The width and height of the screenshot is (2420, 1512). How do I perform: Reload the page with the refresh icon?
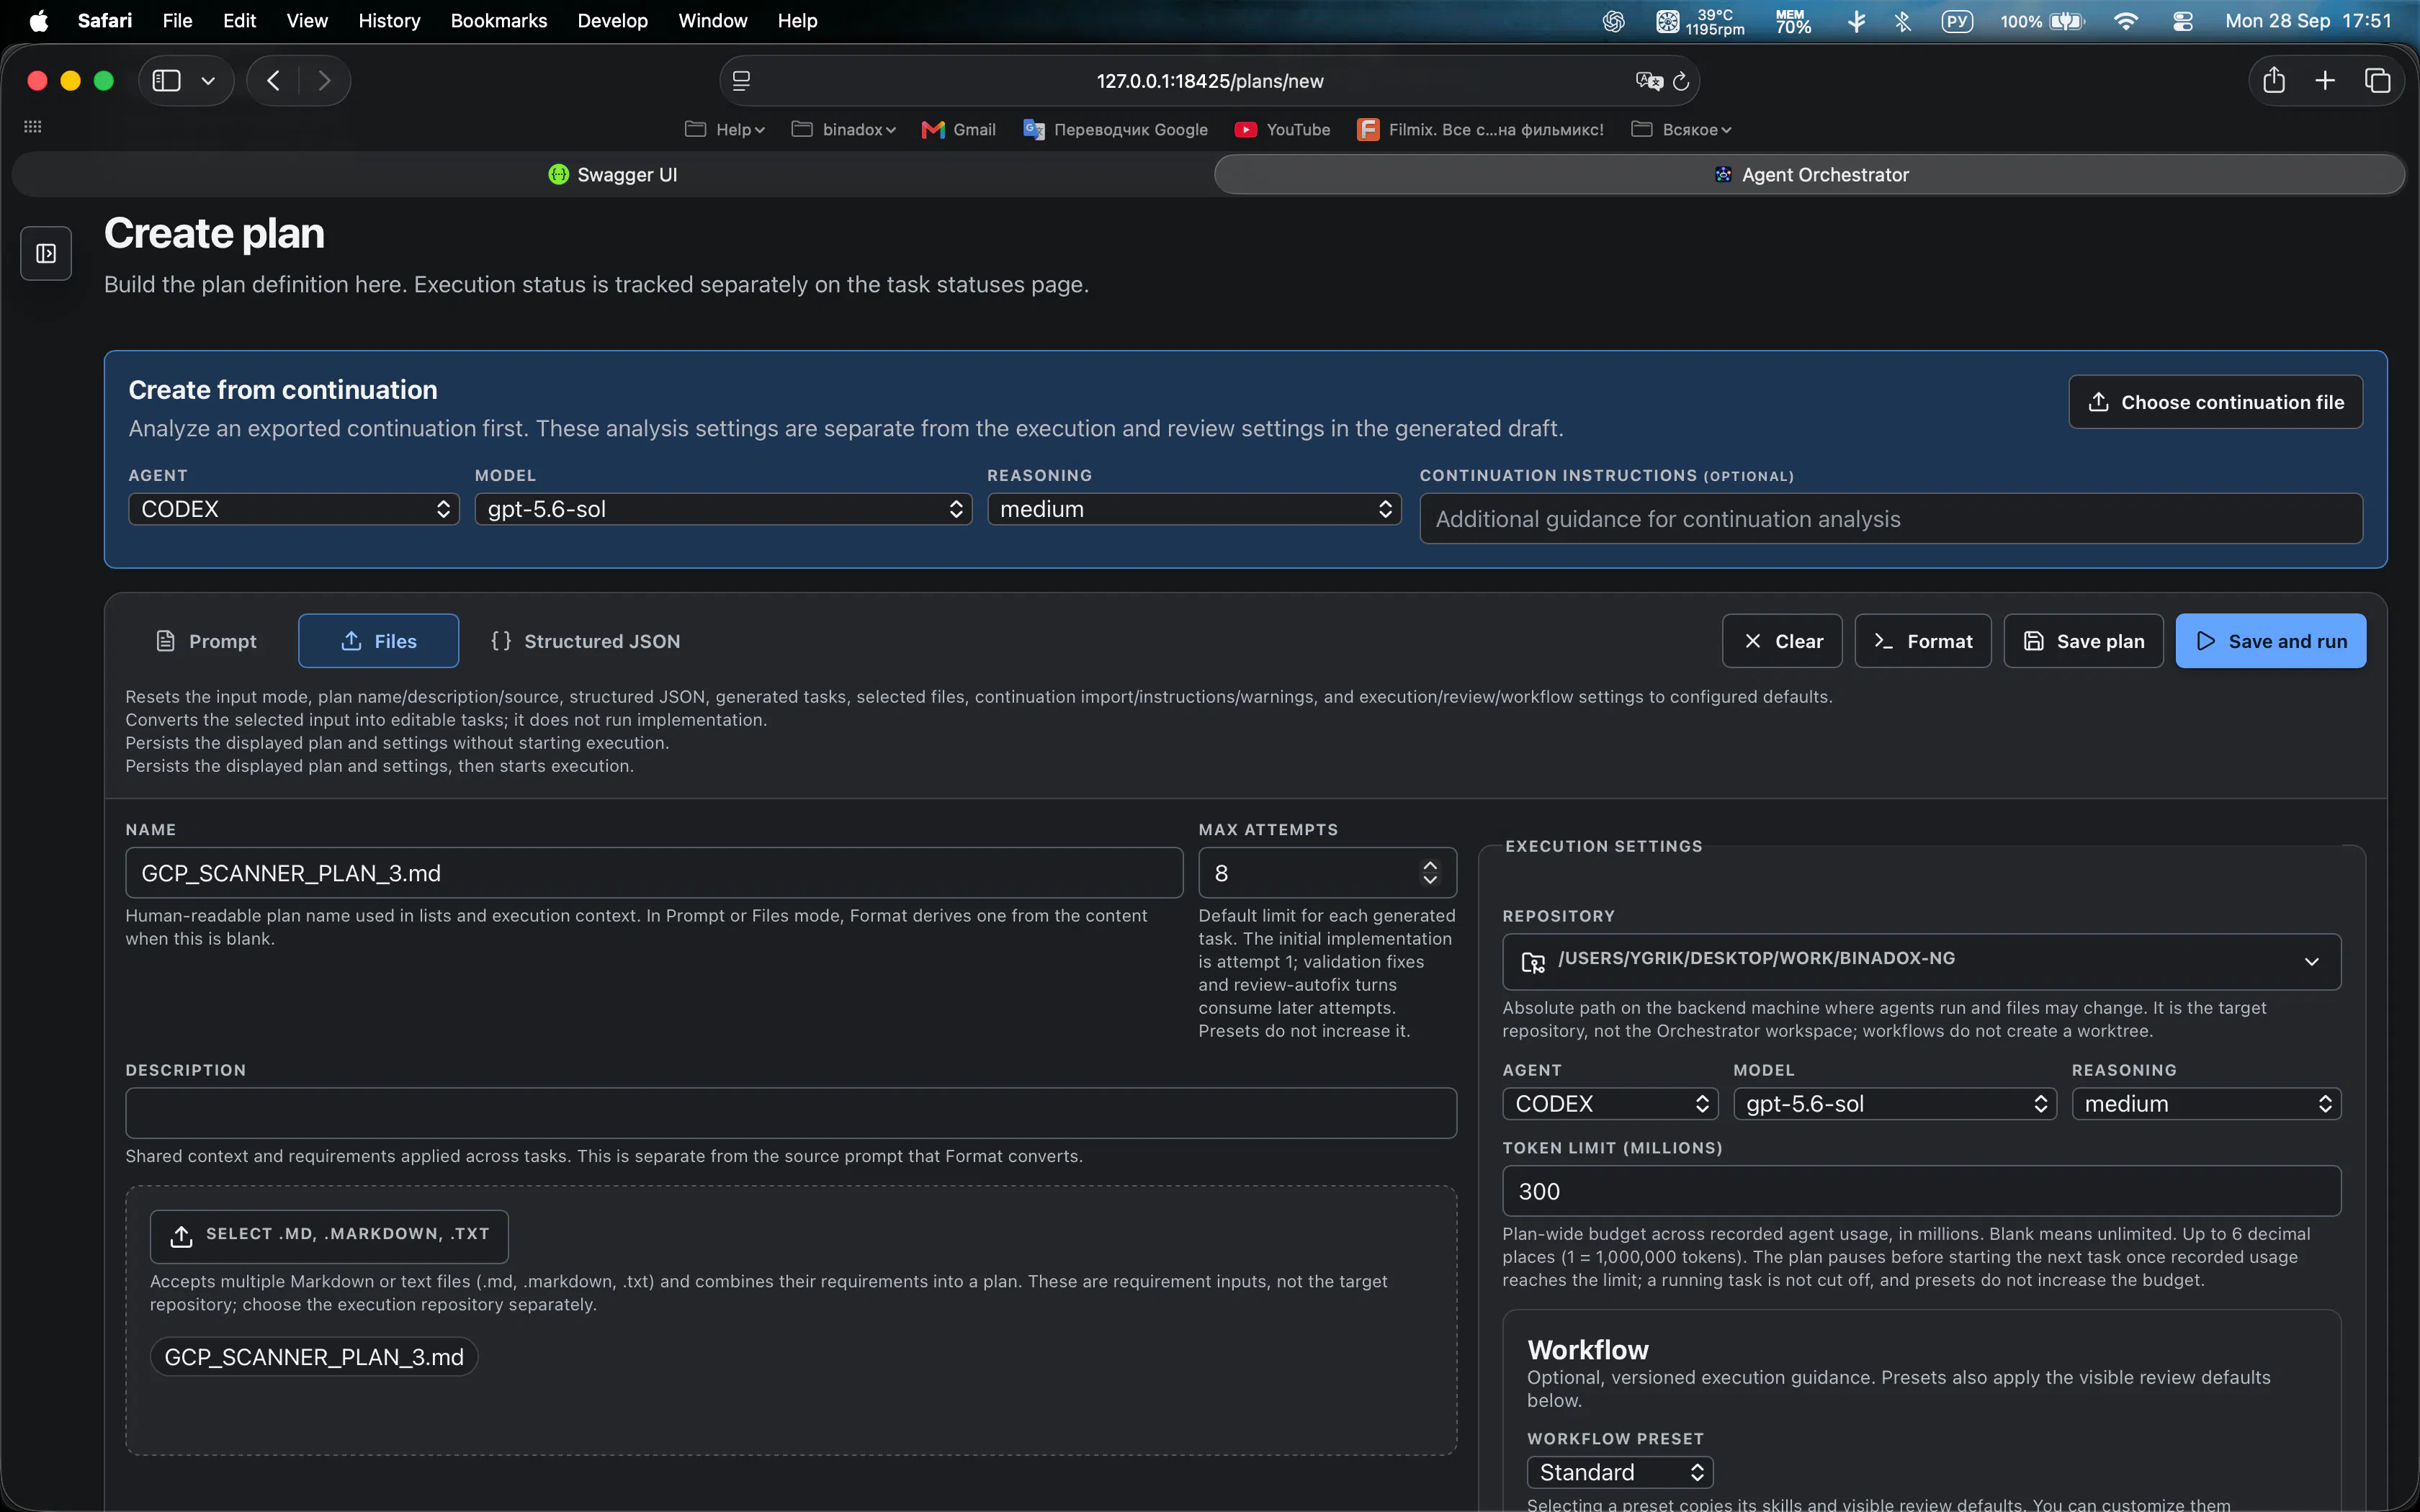1681,81
